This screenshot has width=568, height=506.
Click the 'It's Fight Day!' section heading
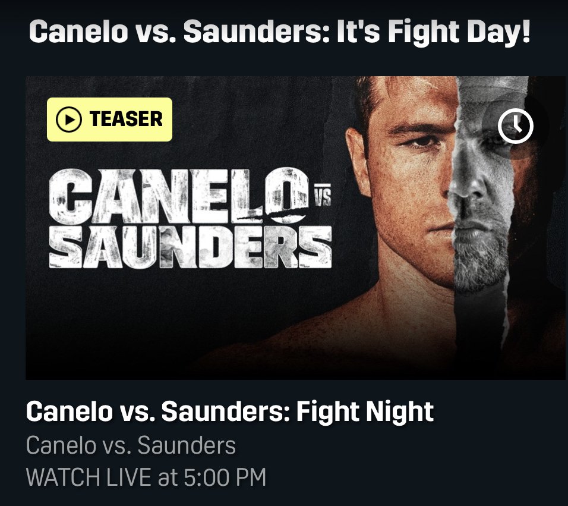click(x=433, y=33)
